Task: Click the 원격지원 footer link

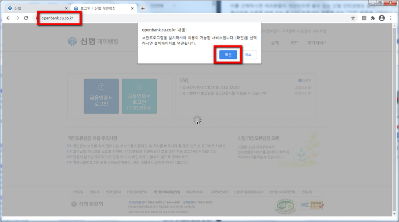Action: 307,192
